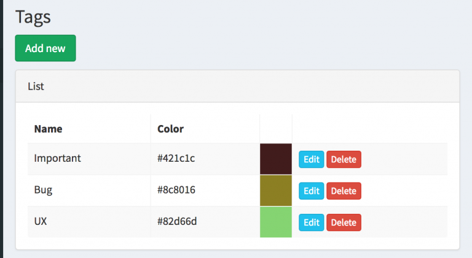Select the light green UX color swatch
The image size is (472, 258).
tap(276, 222)
